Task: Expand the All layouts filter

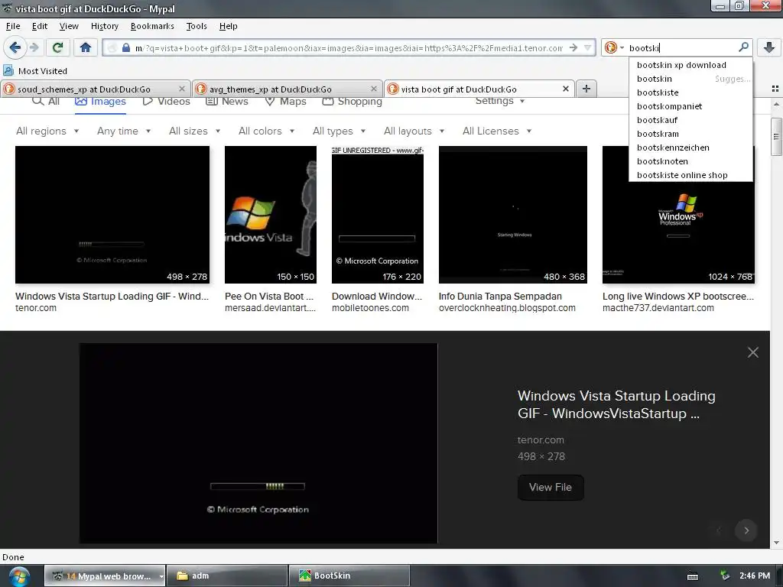Action: (414, 131)
